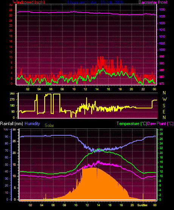Click the '50' value on the blue humidity axis
174x210 pixels.
click(x=6, y=165)
